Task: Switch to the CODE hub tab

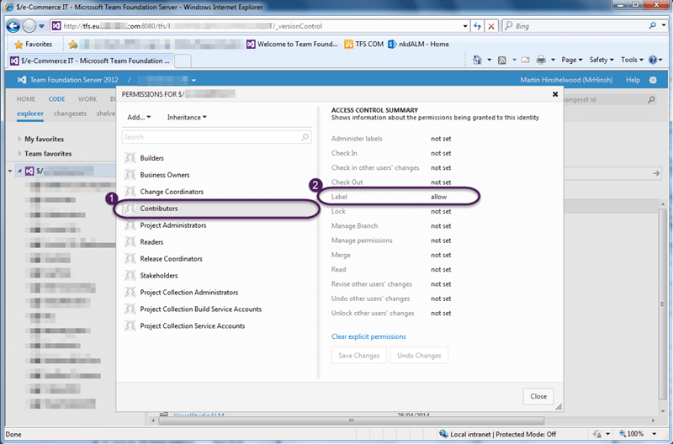Action: tap(56, 99)
